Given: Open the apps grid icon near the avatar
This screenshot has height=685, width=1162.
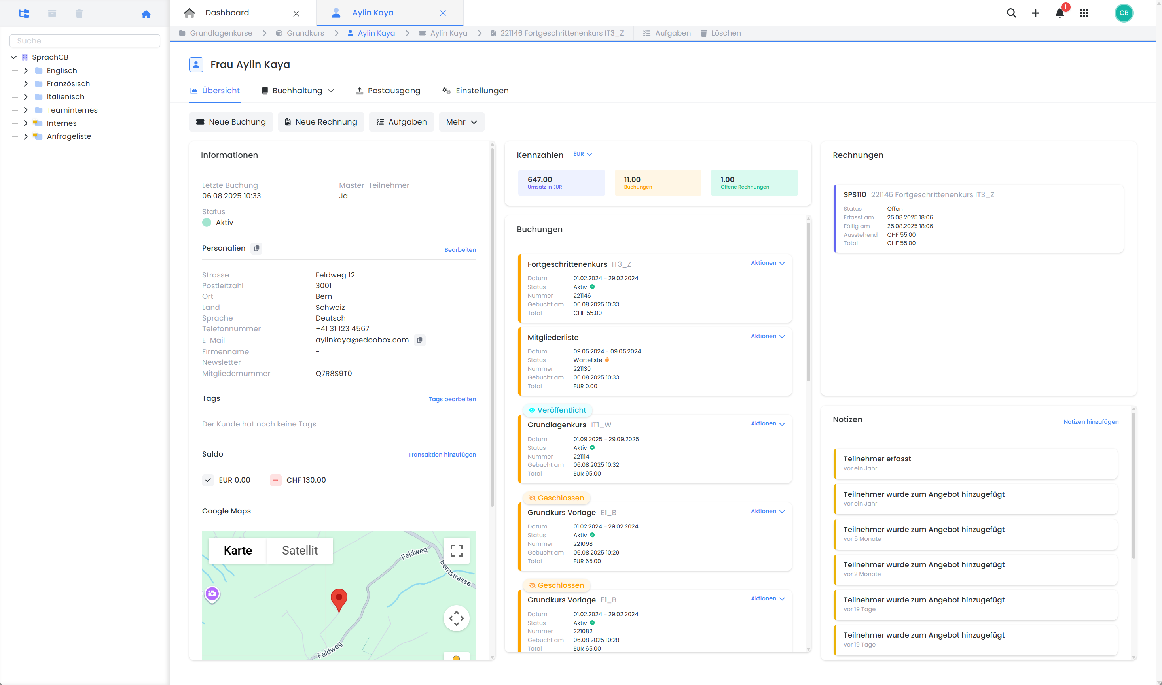Looking at the screenshot, I should click(x=1084, y=13).
